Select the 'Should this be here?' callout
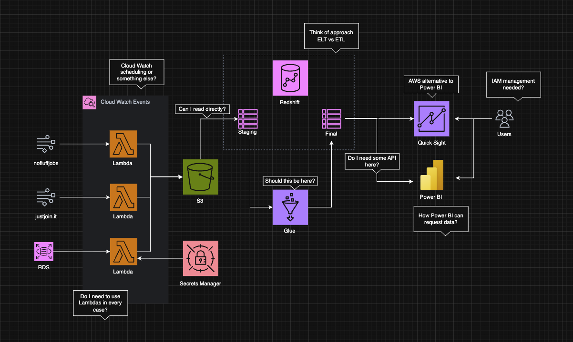This screenshot has height=342, width=573. point(290,181)
